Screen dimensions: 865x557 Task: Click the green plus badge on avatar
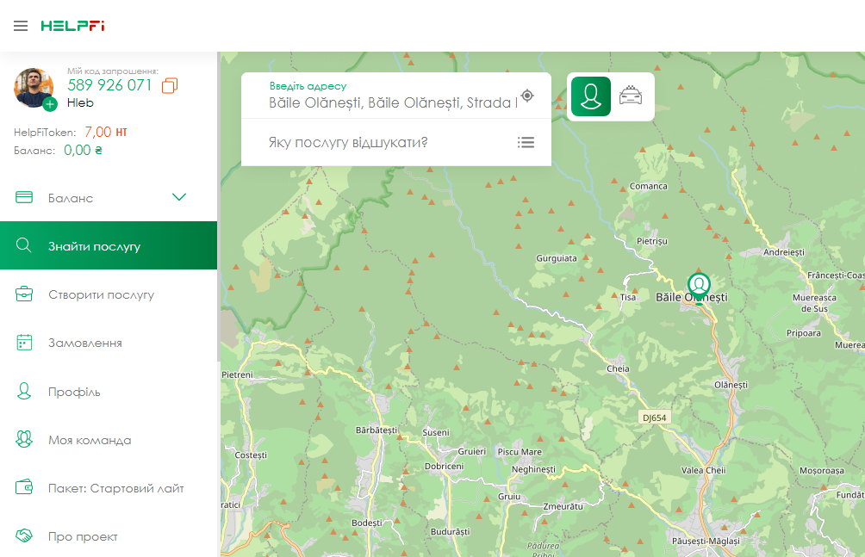(50, 104)
